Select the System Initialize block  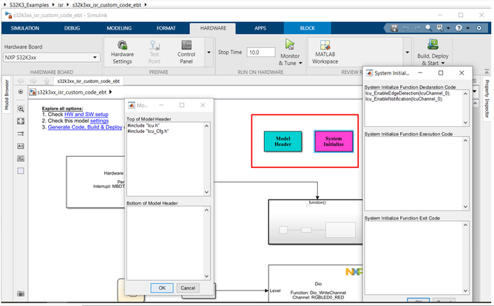334,141
